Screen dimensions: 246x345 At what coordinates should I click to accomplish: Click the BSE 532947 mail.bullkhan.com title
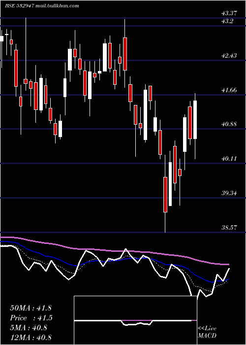(42, 6)
